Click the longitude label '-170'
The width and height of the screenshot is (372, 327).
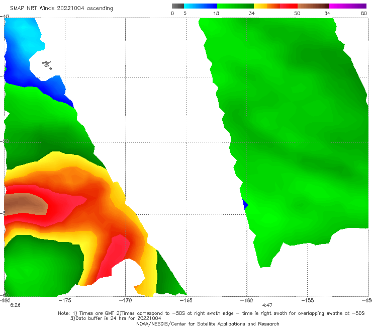click(125, 300)
